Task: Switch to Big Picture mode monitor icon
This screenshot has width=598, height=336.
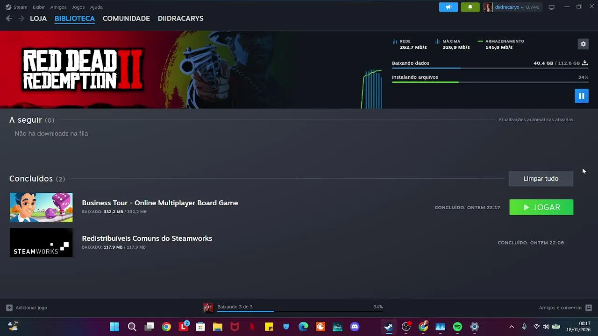Action: coord(551,7)
